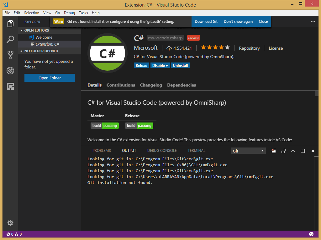The width and height of the screenshot is (321, 240).
Task: Open the Search view in activity bar
Action: coord(10,39)
